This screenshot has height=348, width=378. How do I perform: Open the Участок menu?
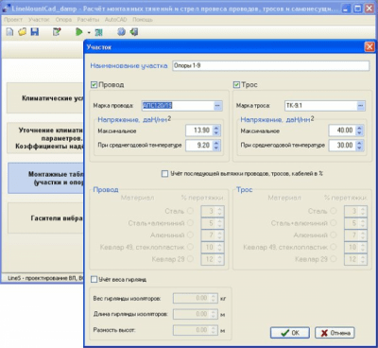[39, 20]
